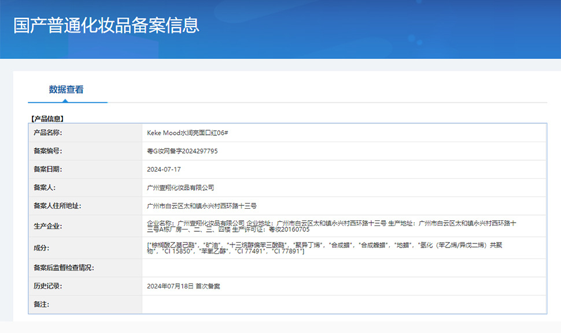Select filing number 粤G妆网备字2024297795
561x333 pixels.
(x=183, y=151)
